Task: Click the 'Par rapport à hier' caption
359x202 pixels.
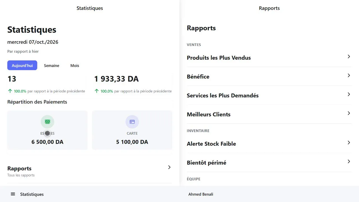Action: [x=23, y=51]
